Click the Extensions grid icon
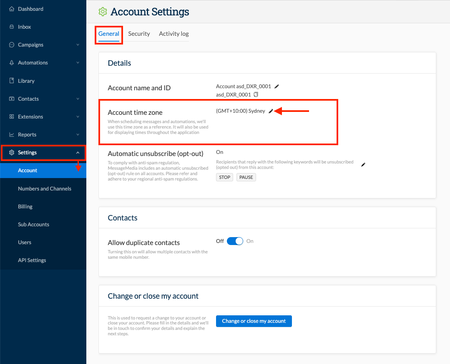Image resolution: width=450 pixels, height=364 pixels. click(12, 116)
